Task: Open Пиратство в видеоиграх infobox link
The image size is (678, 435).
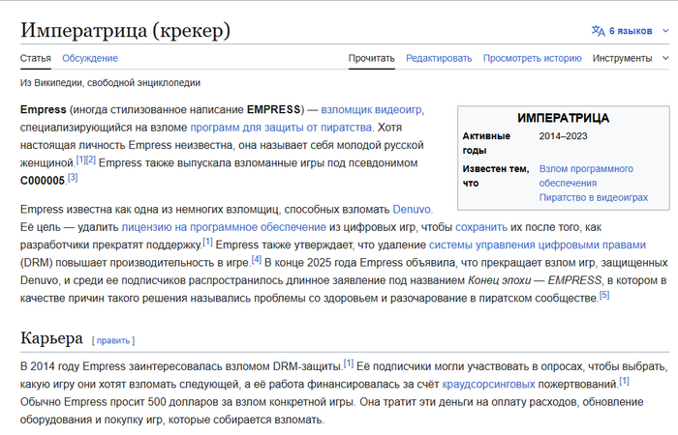Action: pos(591,198)
